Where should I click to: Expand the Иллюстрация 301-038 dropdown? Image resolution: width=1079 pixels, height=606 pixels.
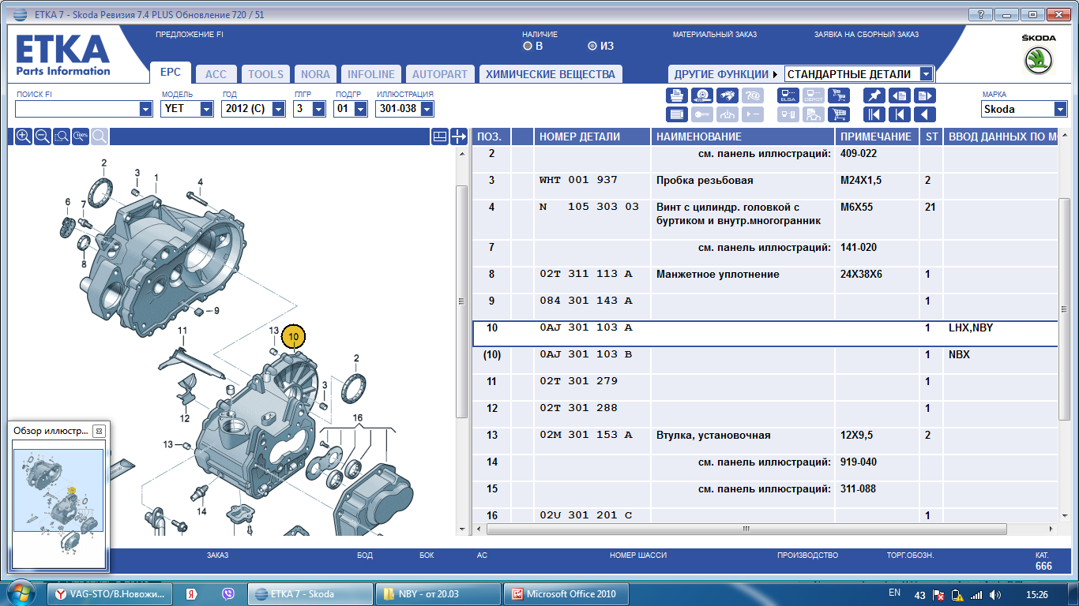pyautogui.click(x=427, y=109)
